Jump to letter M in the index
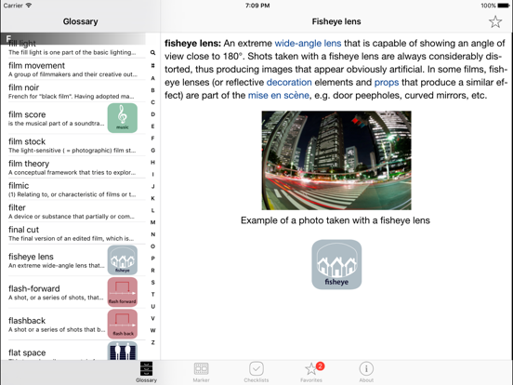Image resolution: width=513 pixels, height=385 pixels. coord(152,222)
